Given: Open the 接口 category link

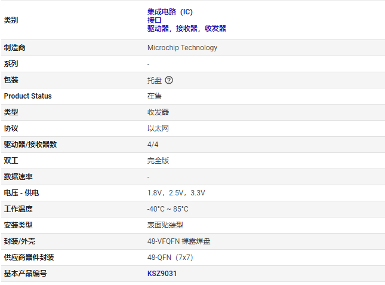Looking at the screenshot, I should pos(155,20).
